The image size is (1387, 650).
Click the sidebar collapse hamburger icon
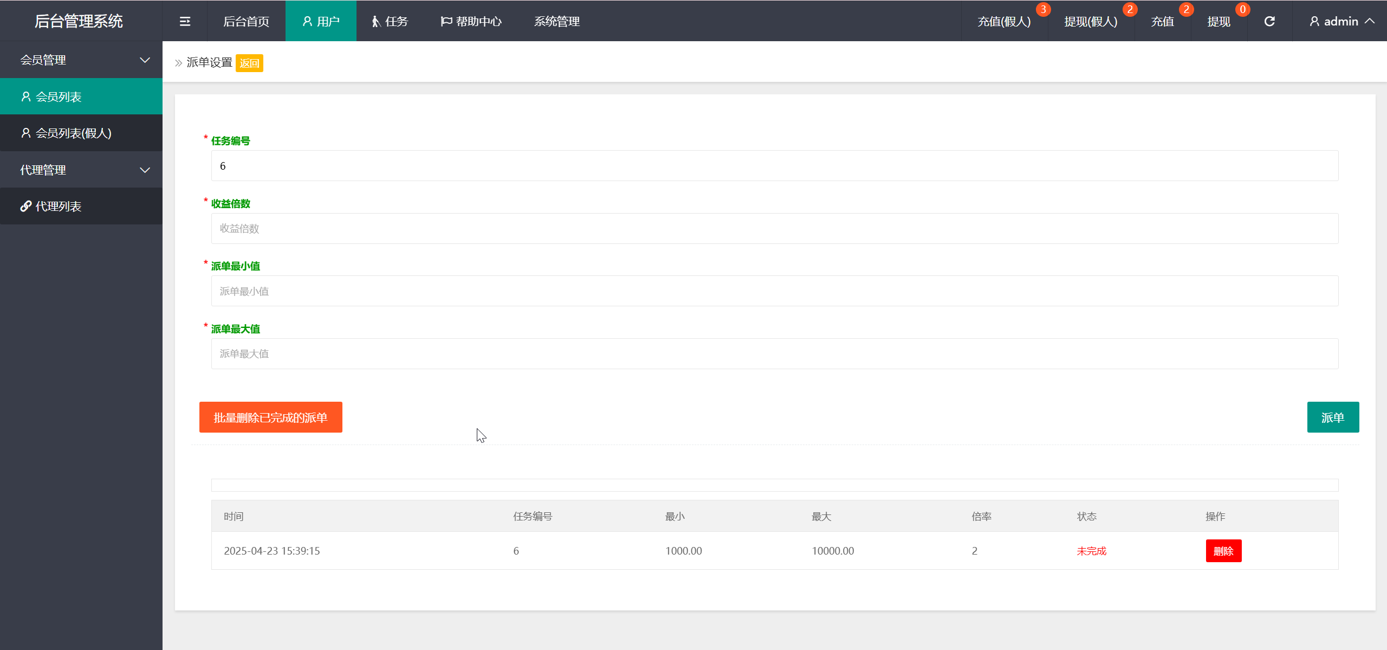(185, 21)
